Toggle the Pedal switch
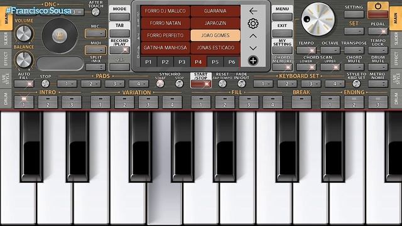Image resolution: width=402 pixels, height=226 pixels. (x=378, y=31)
